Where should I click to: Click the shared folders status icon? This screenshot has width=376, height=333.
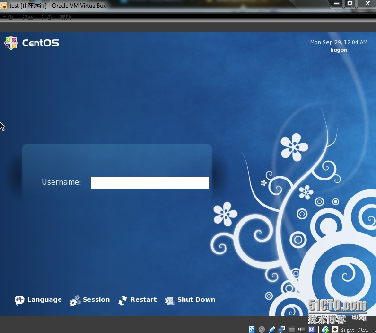[291, 329]
